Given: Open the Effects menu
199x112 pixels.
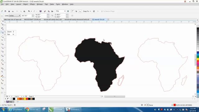Looking at the screenshot, I should (32, 4).
